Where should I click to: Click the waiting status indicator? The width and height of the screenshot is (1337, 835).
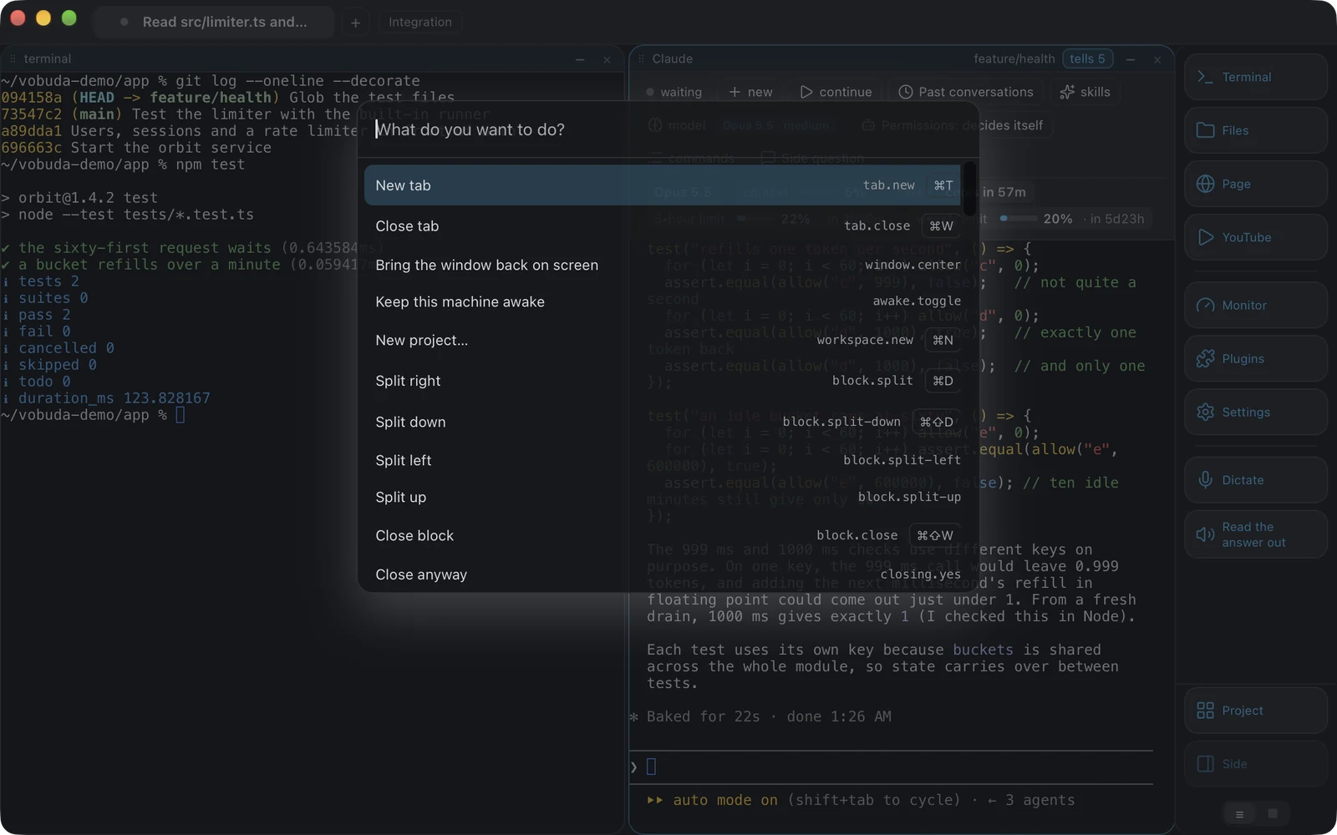tap(674, 92)
